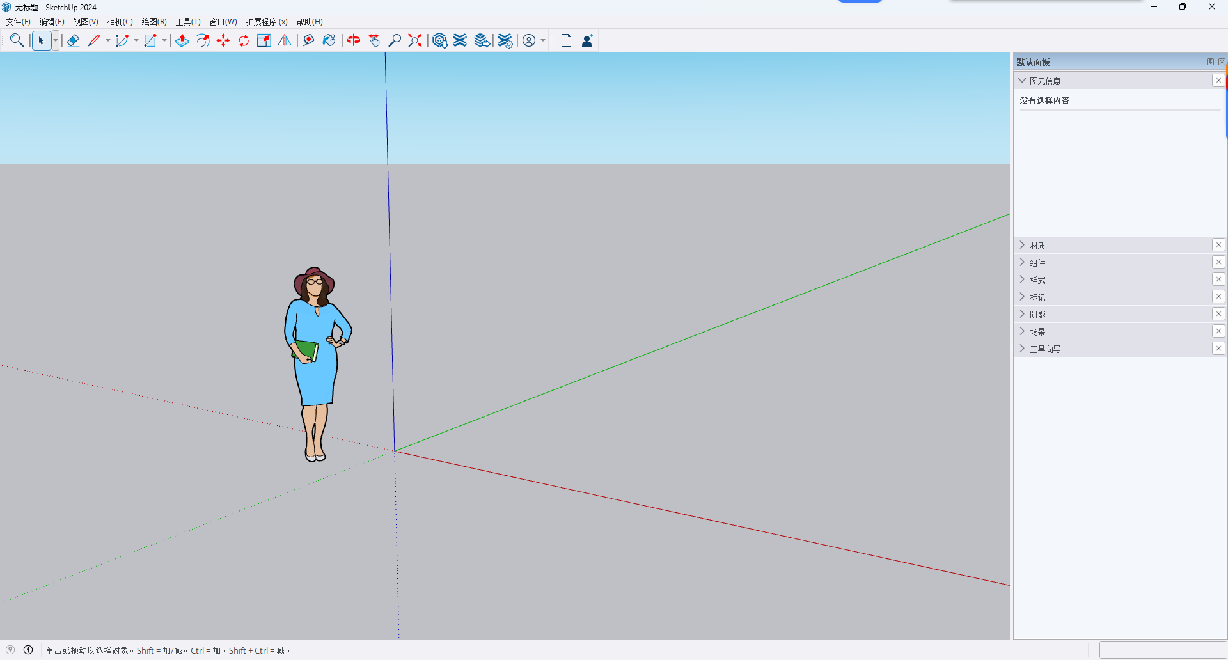Image resolution: width=1228 pixels, height=660 pixels.
Task: Open the 文件(F) menu
Action: click(x=17, y=21)
